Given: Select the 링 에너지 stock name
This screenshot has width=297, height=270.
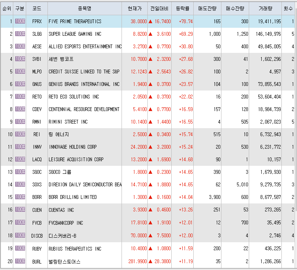Looking at the screenshot, I should pyautogui.click(x=59, y=134).
